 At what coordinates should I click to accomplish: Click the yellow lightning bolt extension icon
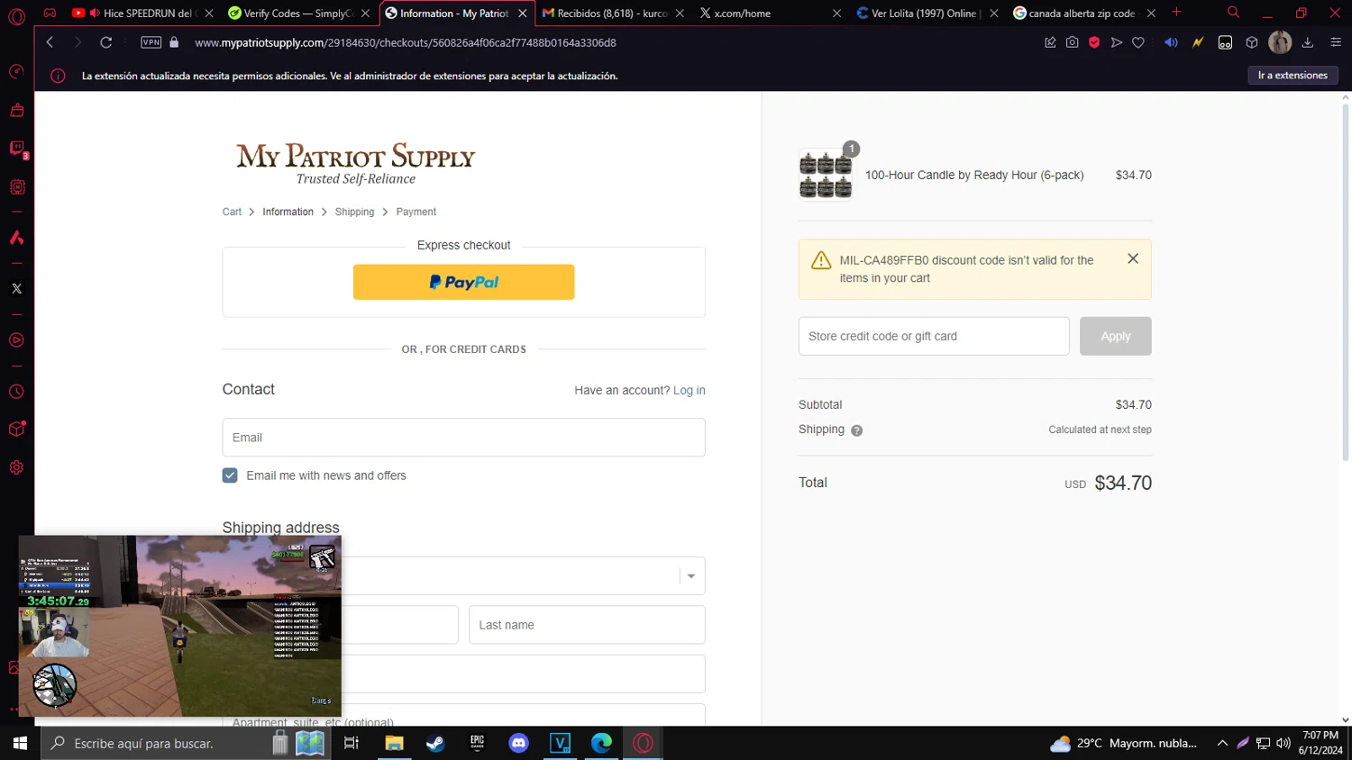(x=1198, y=42)
